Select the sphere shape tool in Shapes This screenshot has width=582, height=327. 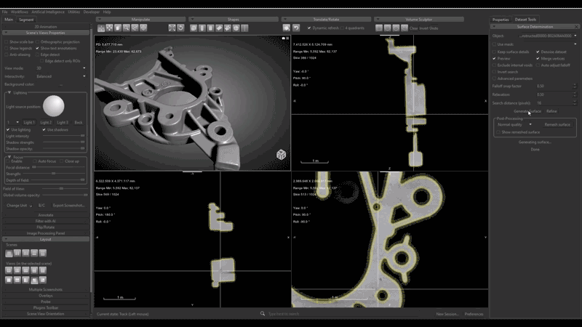(236, 28)
